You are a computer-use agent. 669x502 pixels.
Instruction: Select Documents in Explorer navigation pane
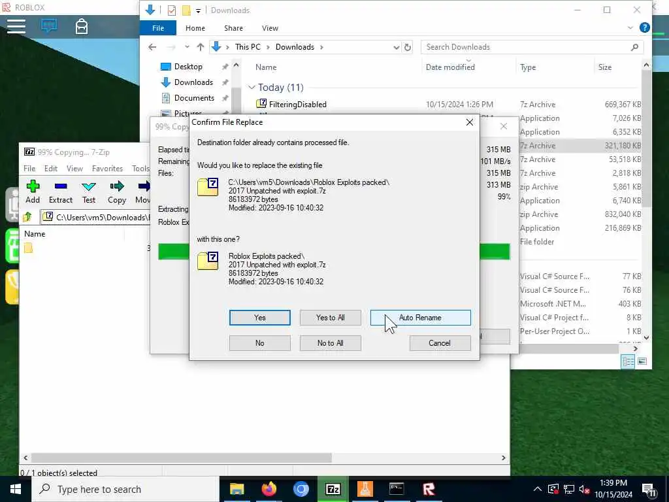[x=193, y=98]
